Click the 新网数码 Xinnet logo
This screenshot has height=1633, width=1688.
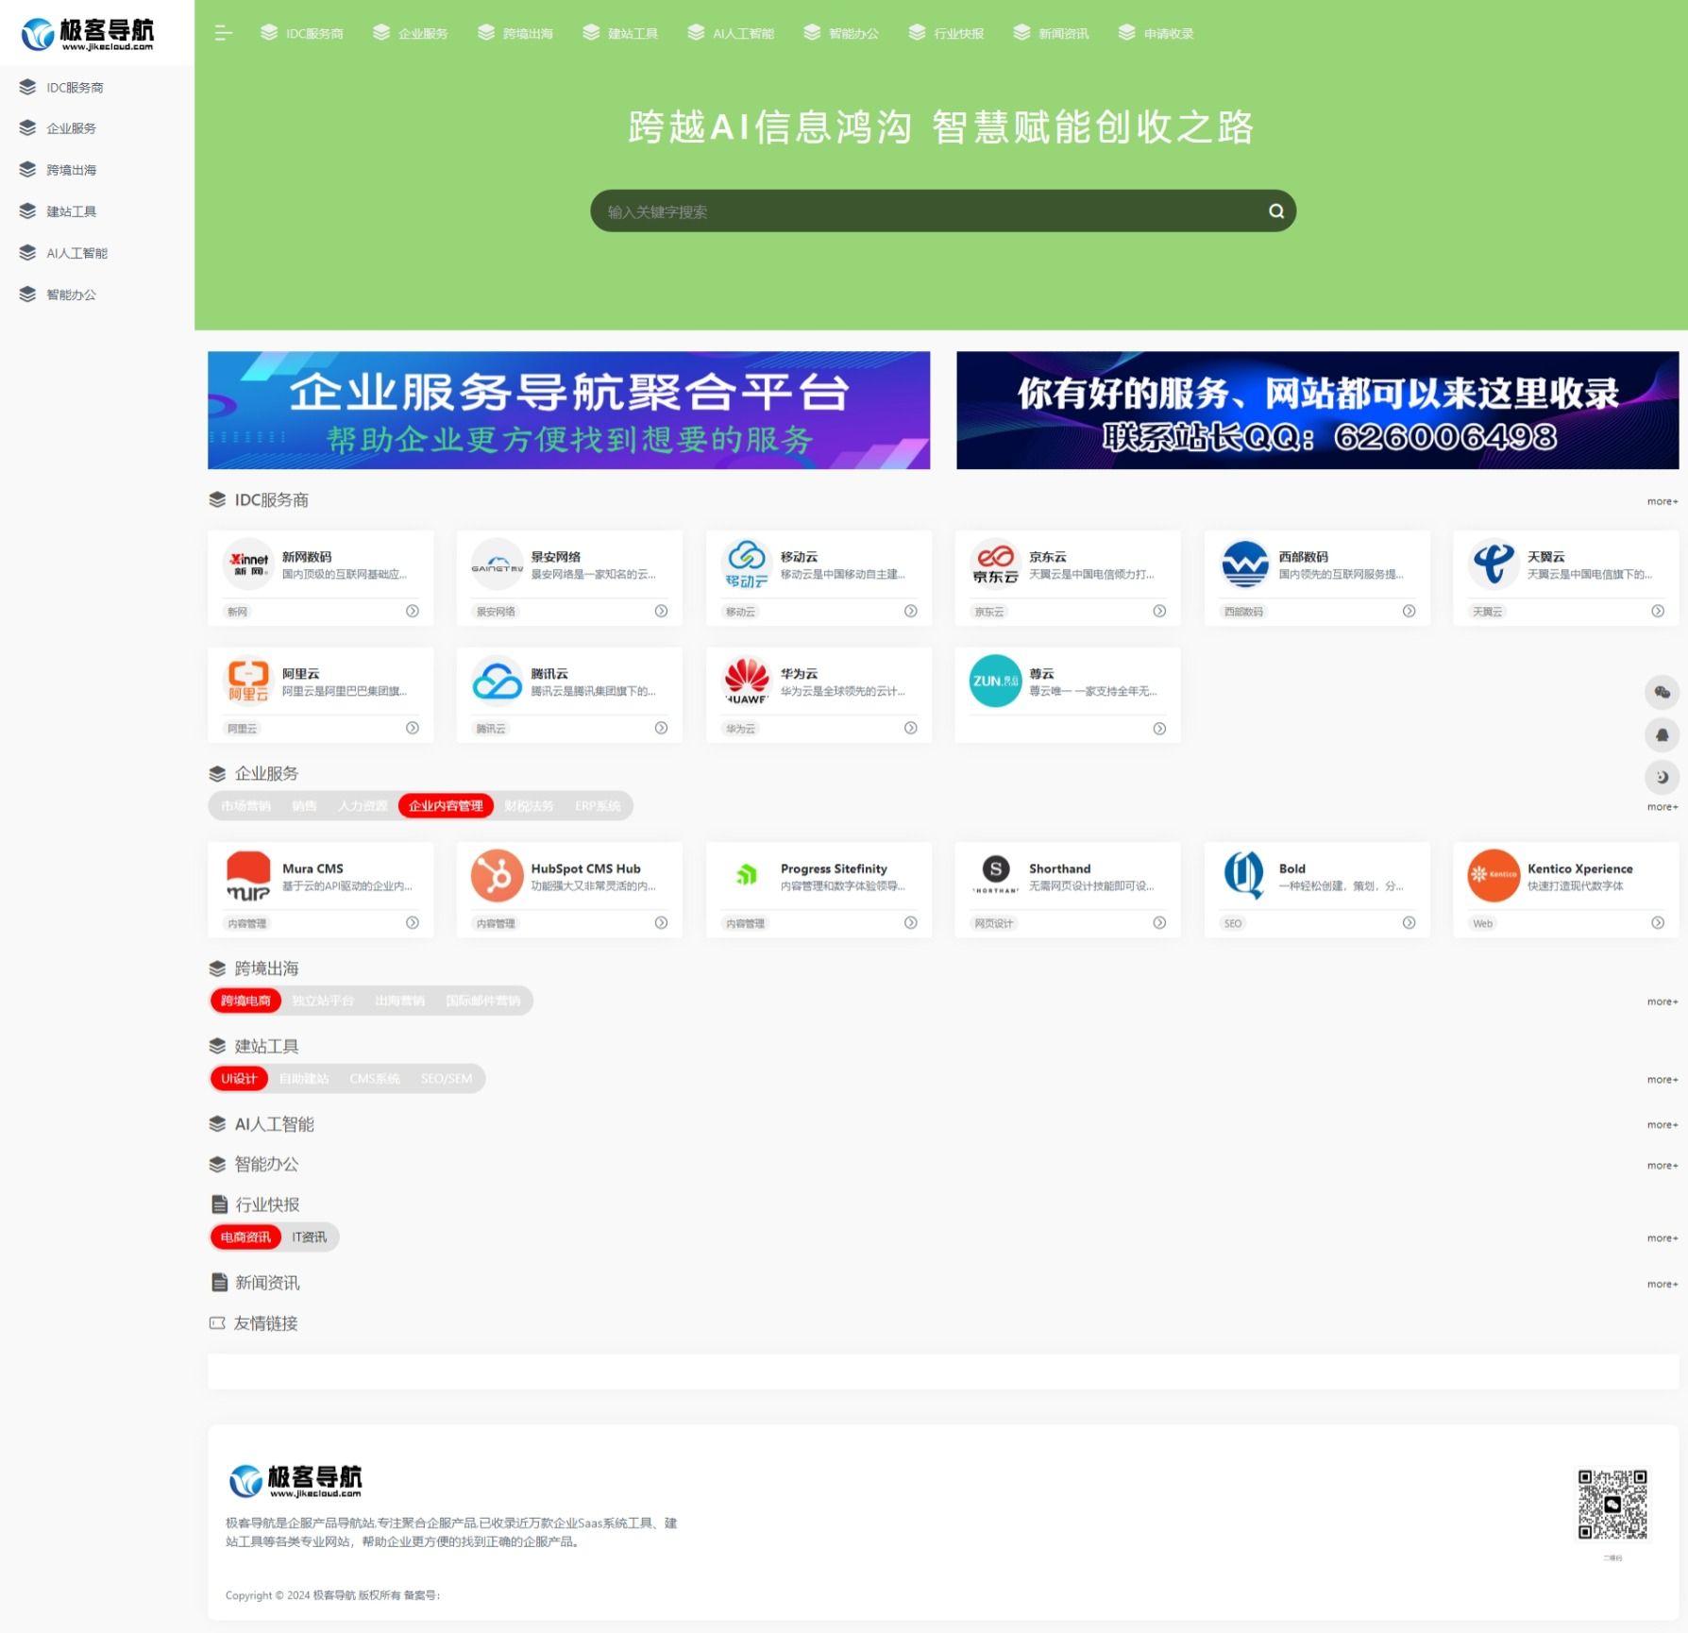click(248, 564)
